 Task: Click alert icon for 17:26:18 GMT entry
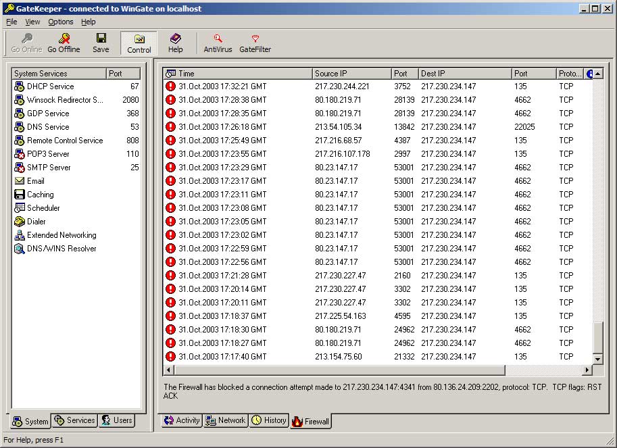click(x=170, y=126)
